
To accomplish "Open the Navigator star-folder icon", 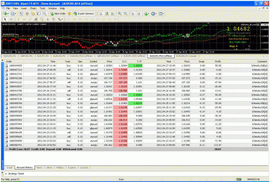I will [x=33, y=13].
